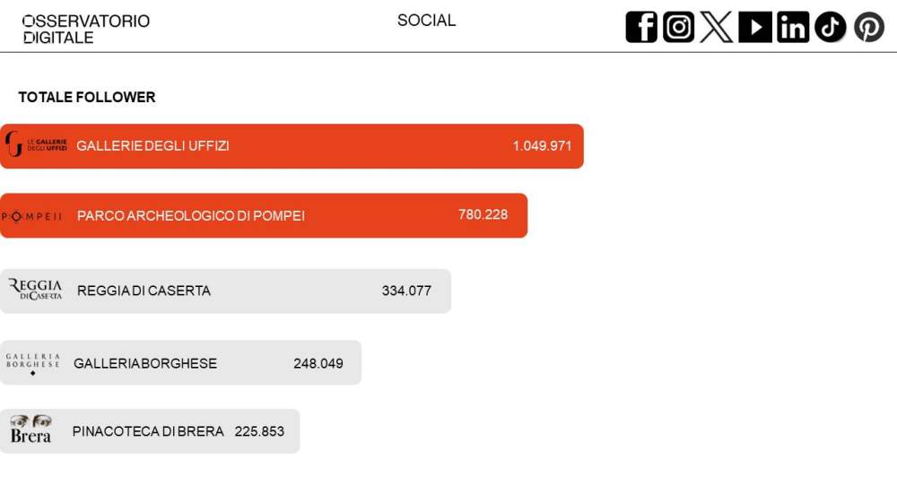
Task: Click the Brera eyes logo
Action: (x=30, y=429)
